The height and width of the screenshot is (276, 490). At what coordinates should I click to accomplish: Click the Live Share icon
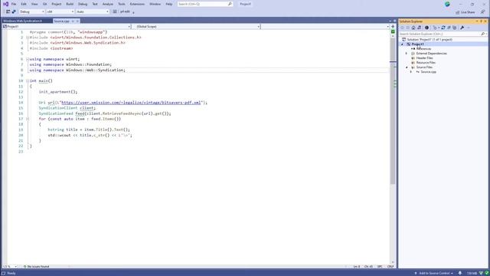click(458, 12)
